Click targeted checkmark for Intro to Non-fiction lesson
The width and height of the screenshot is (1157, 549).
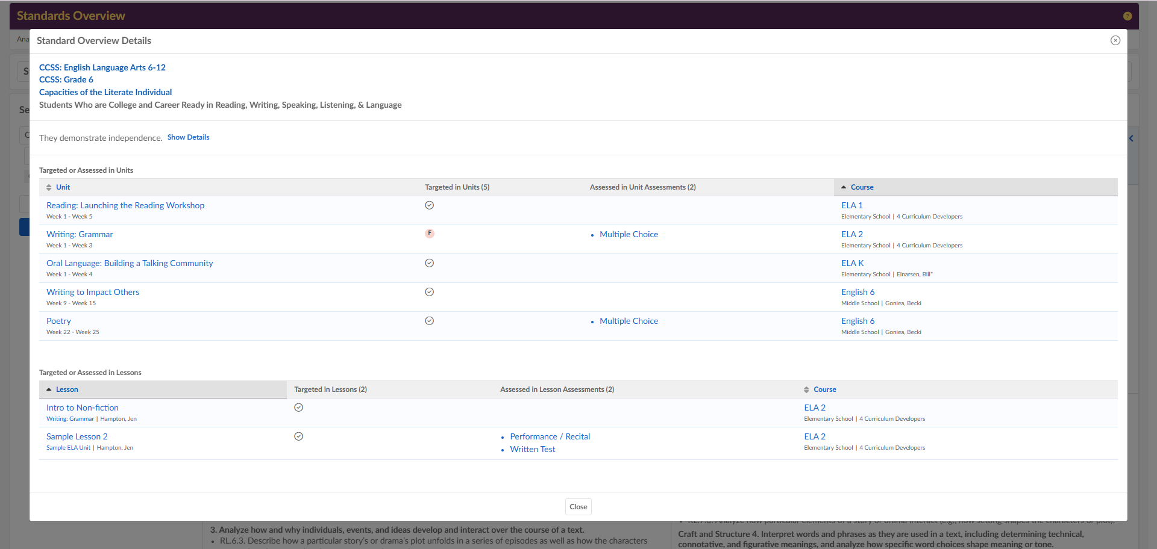point(298,408)
